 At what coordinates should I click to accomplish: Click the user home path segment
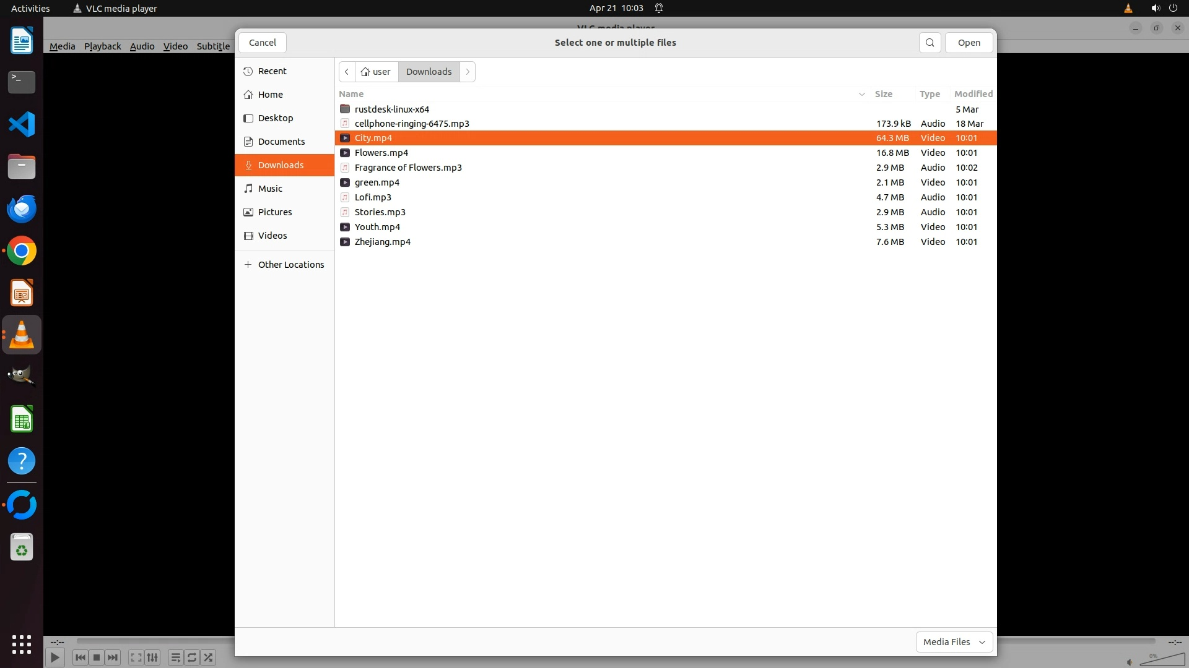[377, 72]
